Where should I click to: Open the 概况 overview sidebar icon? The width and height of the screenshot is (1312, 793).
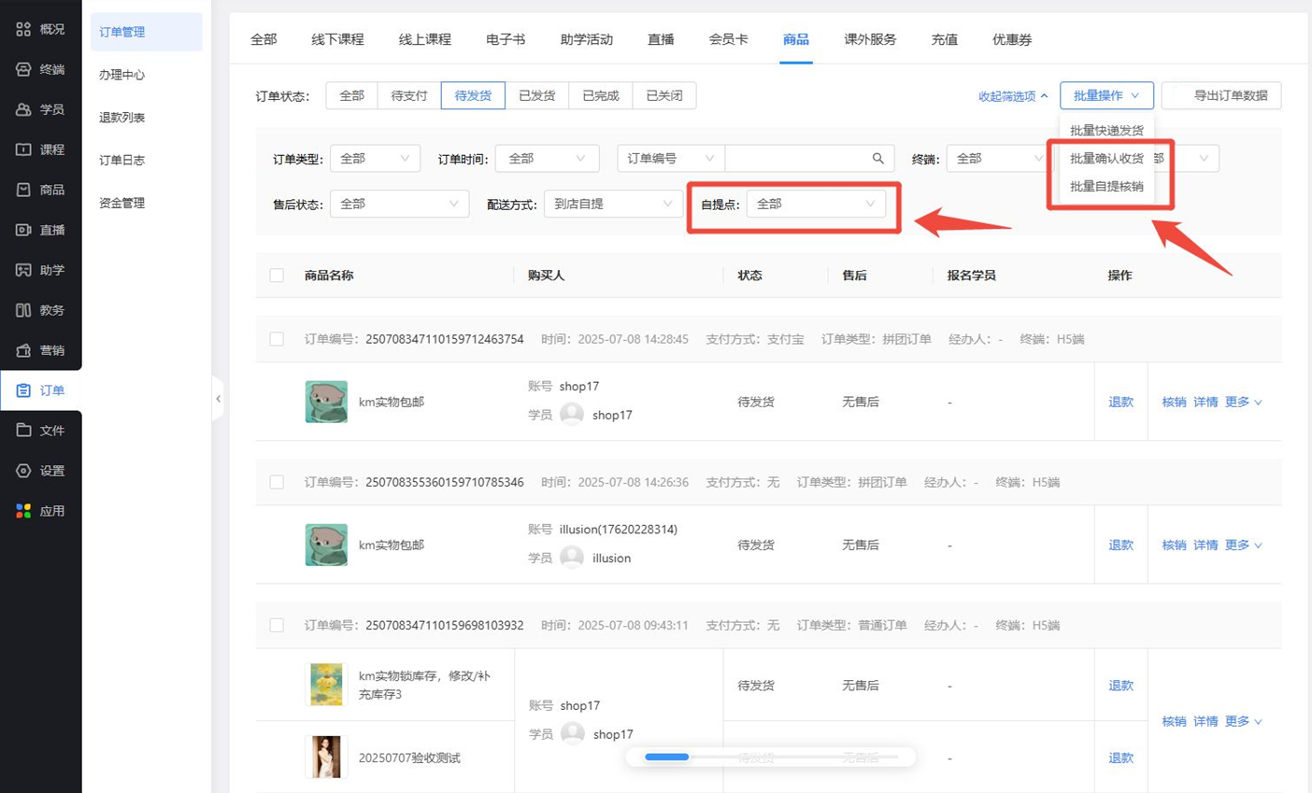tap(23, 29)
